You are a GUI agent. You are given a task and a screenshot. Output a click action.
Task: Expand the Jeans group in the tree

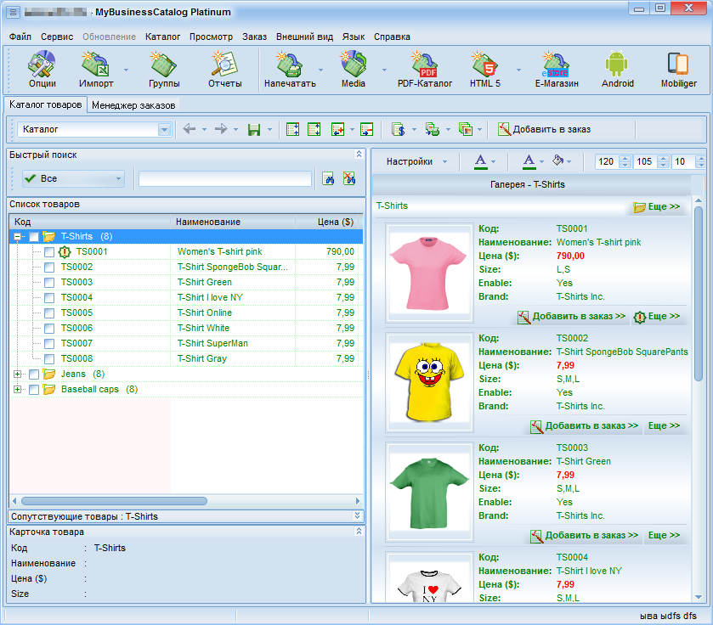coord(17,374)
